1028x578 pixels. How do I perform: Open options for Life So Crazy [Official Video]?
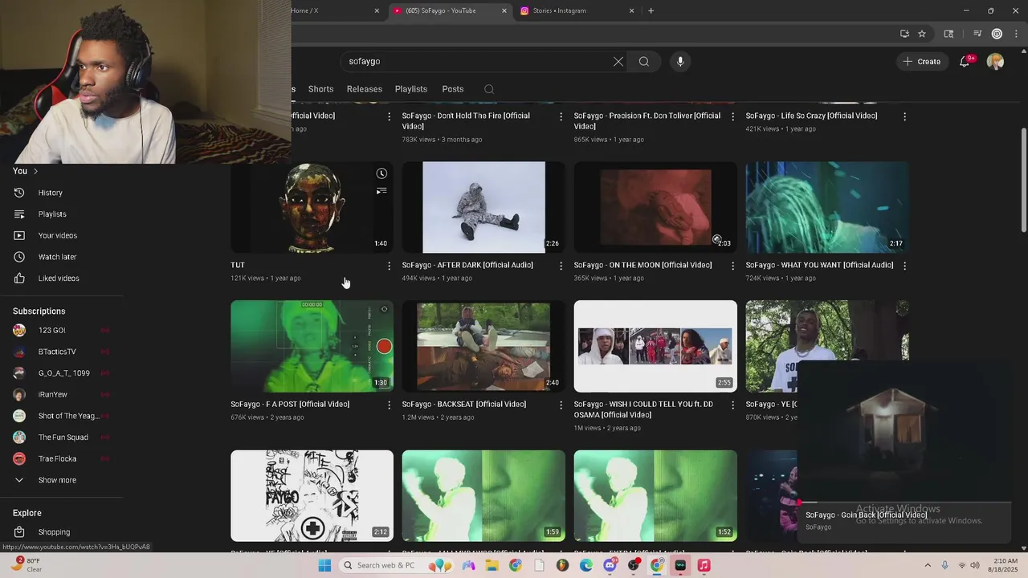[x=904, y=116]
